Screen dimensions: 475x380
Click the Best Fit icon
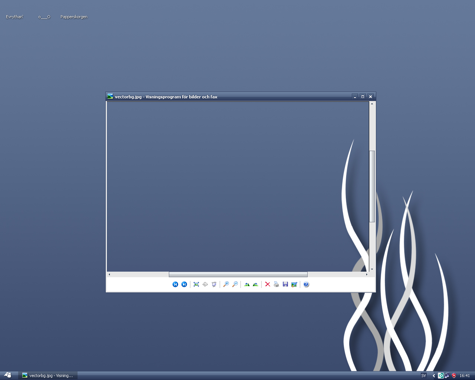click(196, 284)
